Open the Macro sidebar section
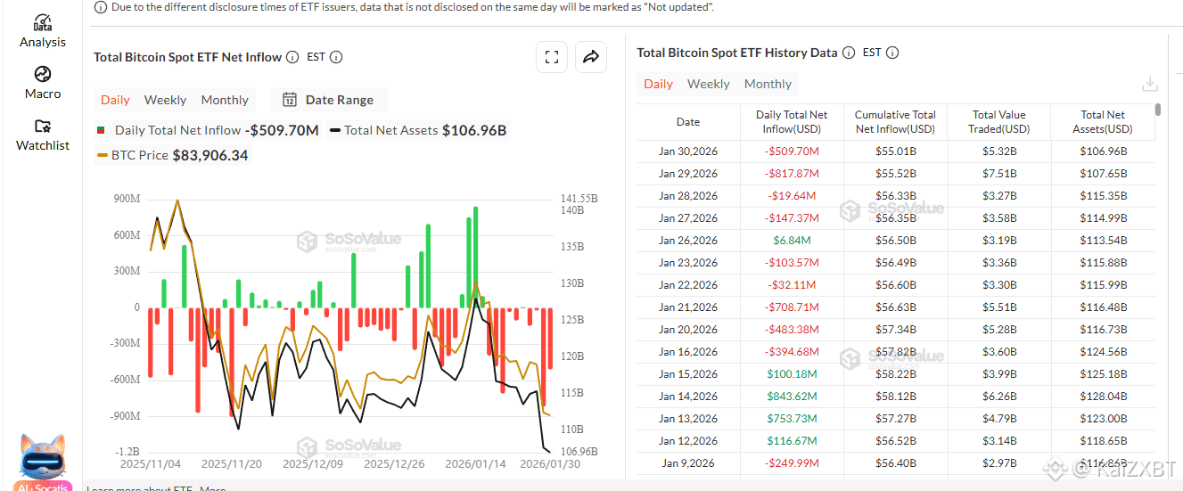This screenshot has width=1183, height=491. pos(43,83)
